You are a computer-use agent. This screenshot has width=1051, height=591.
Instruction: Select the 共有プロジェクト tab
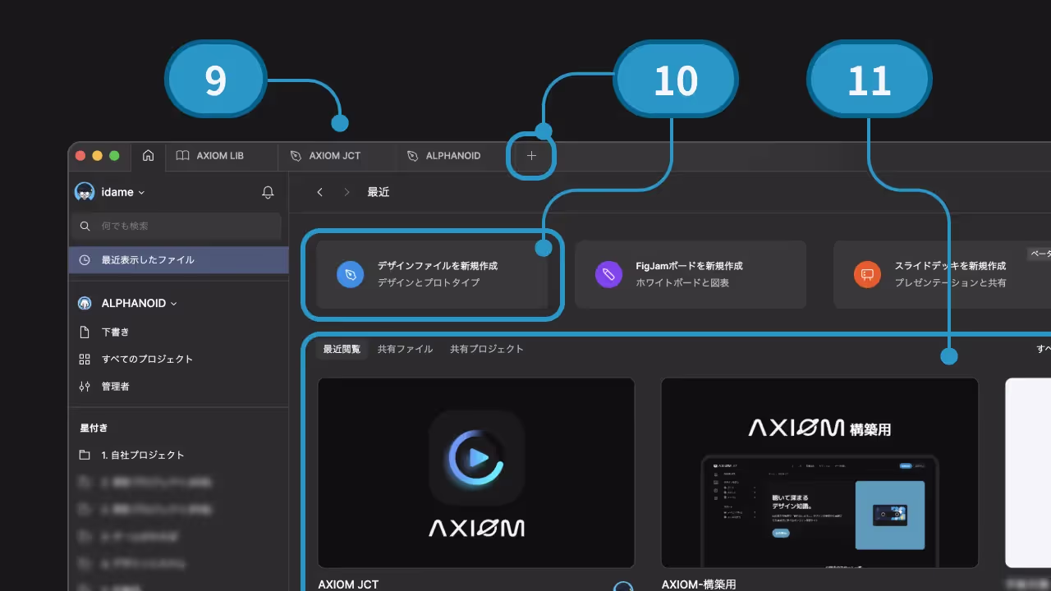tap(487, 349)
